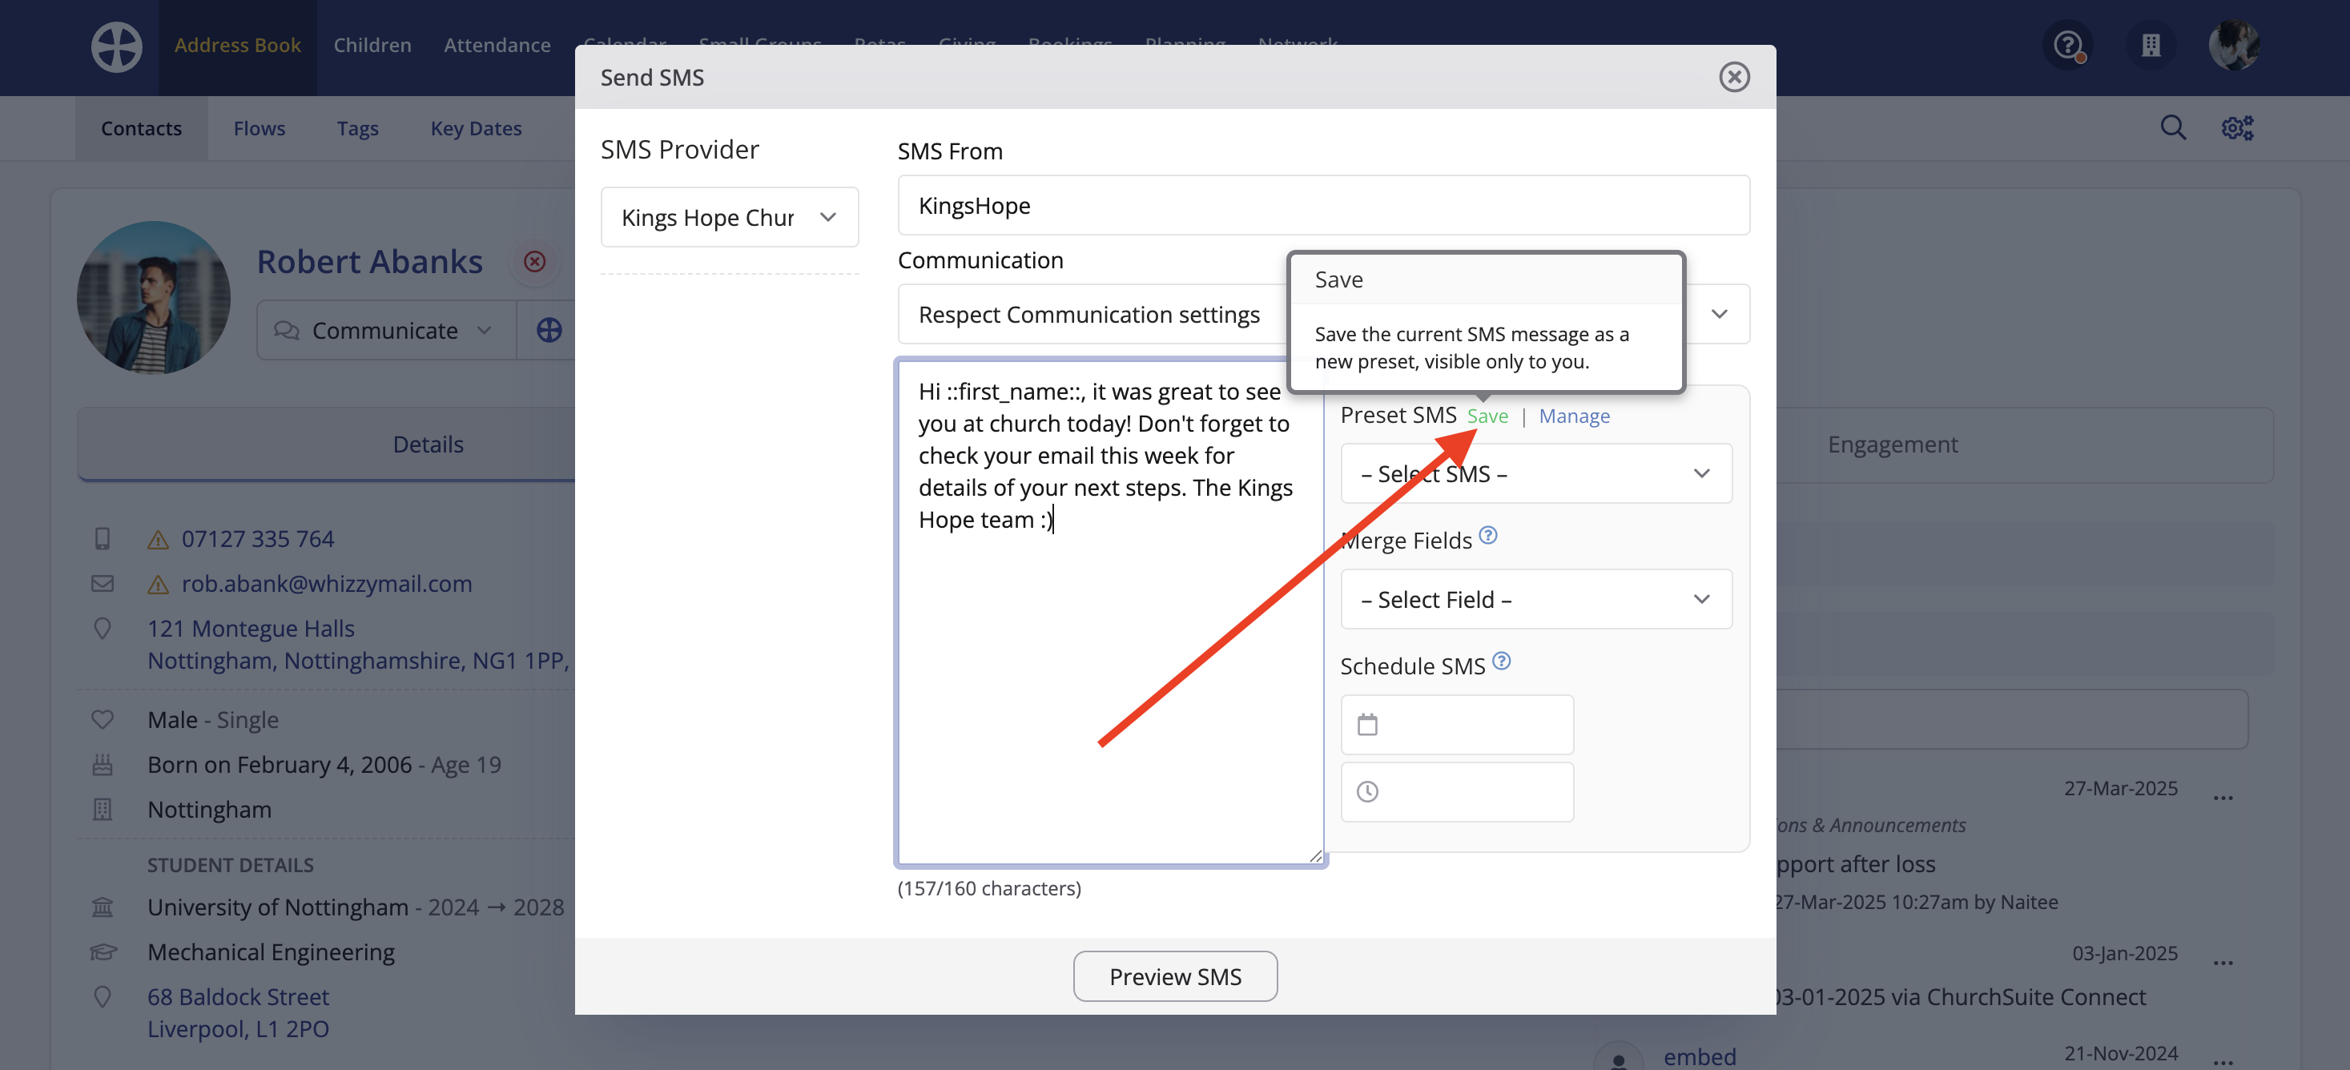
Task: Select the Engagement tab
Action: [x=1892, y=444]
